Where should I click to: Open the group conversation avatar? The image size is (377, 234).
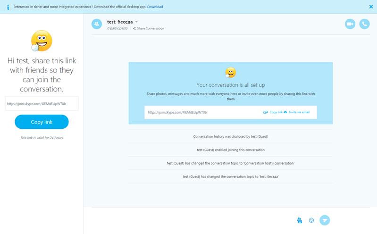click(x=97, y=24)
